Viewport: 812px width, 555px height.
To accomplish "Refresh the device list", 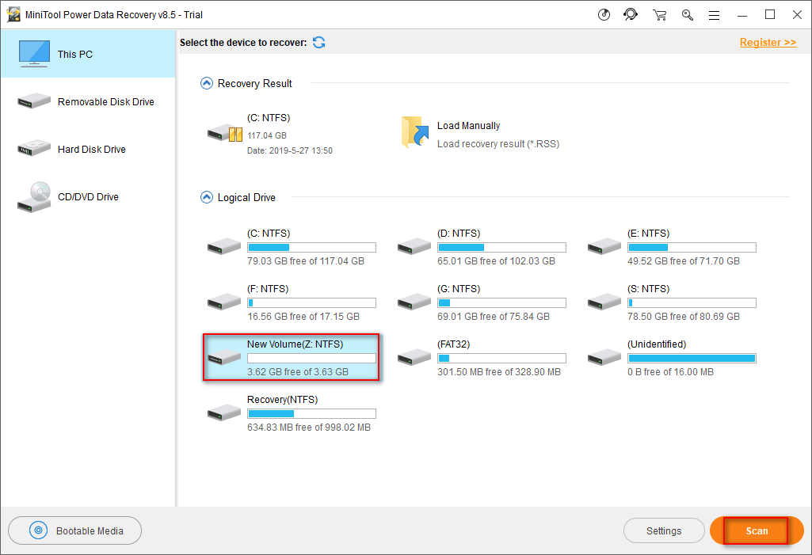I will [318, 42].
